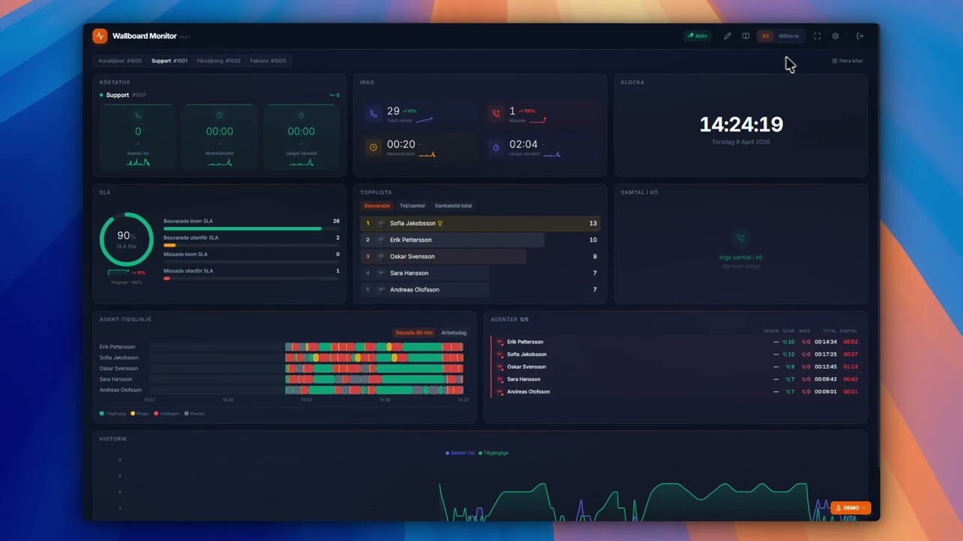Click the clock icon above Medelväntetid card
This screenshot has width=963, height=541.
point(220,115)
